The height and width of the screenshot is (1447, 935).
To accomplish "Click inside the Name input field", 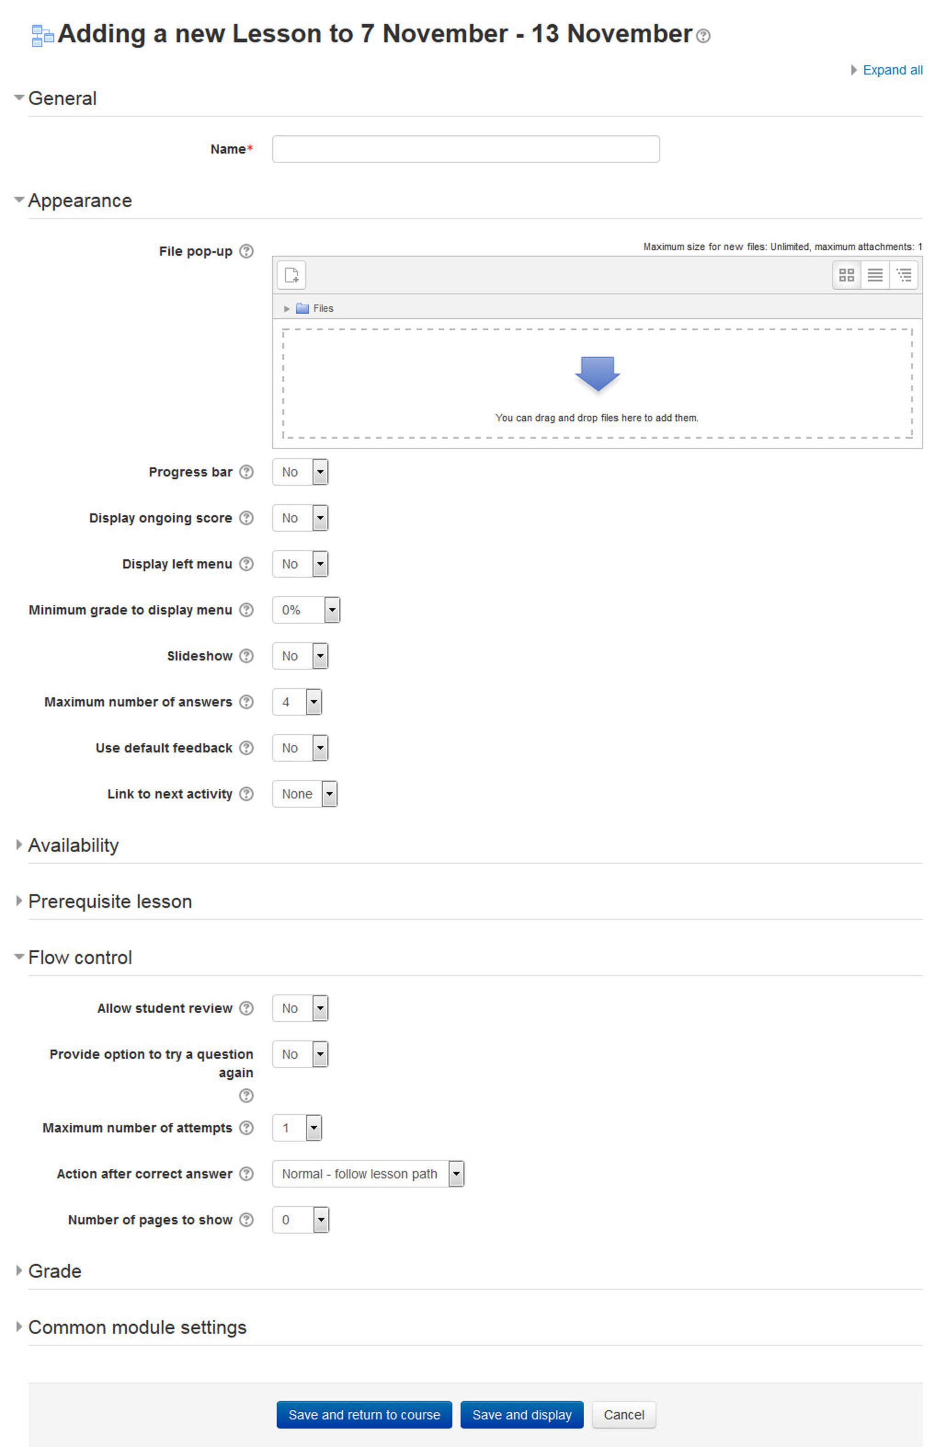I will pos(465,149).
